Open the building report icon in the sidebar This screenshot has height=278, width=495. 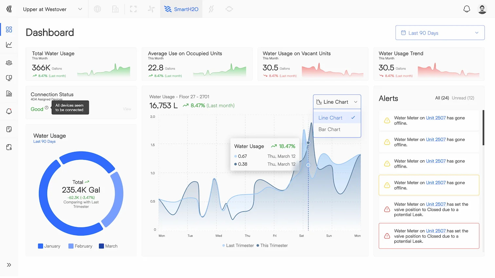pos(9,93)
